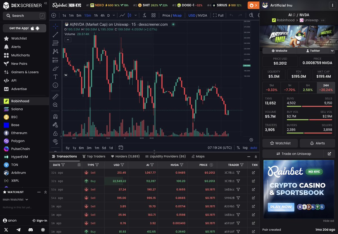Viewport: 338px width, 234px height.
Task: Expand the Main Watchlist dropdown
Action: 15,199
